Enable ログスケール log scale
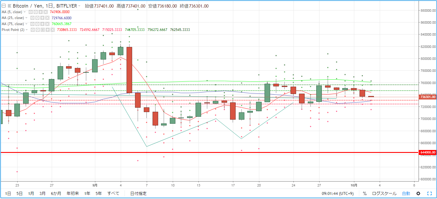The image size is (437, 199). (384, 193)
